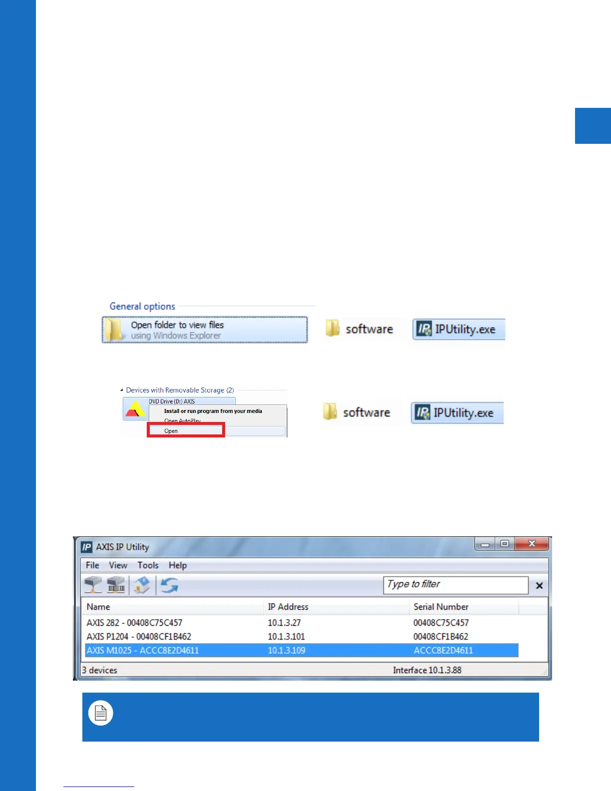Minimize the AXIS IP Utility window

point(485,544)
